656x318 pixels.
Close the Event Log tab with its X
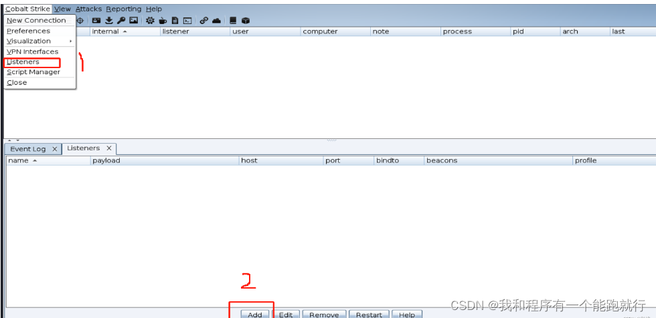[54, 149]
